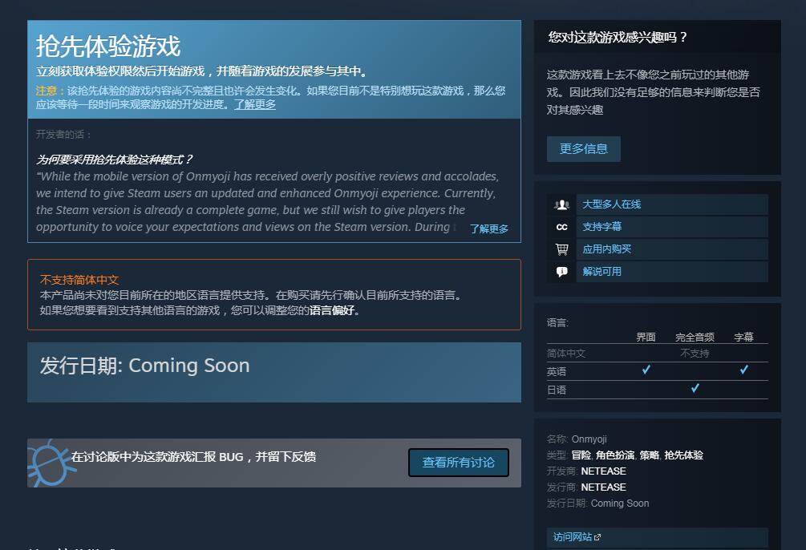The image size is (806, 550).
Task: Expand developer notes with 了解更多
Action: click(x=489, y=228)
